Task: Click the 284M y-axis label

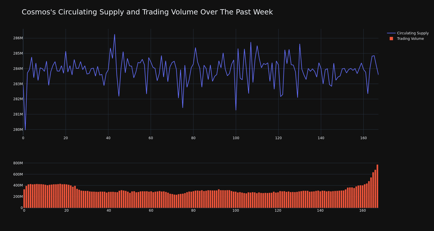Action: coord(18,69)
